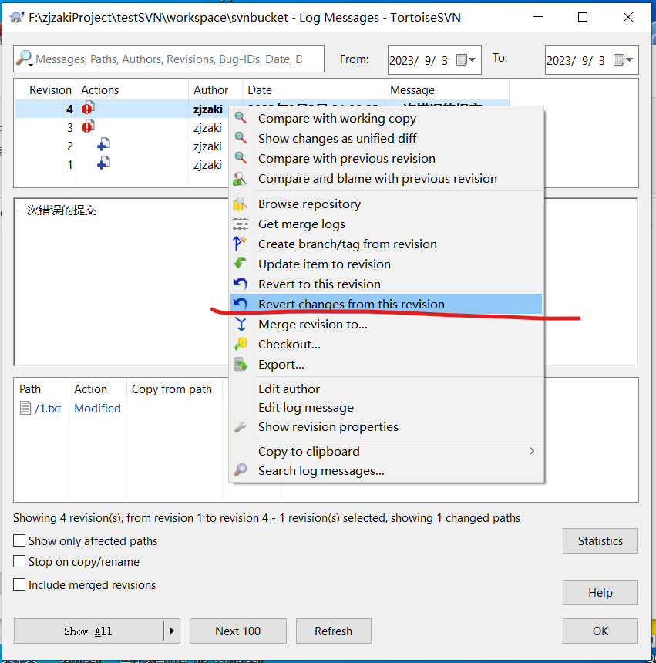
Task: Click the blame icon beside Compare and blame
Action: [x=240, y=178]
